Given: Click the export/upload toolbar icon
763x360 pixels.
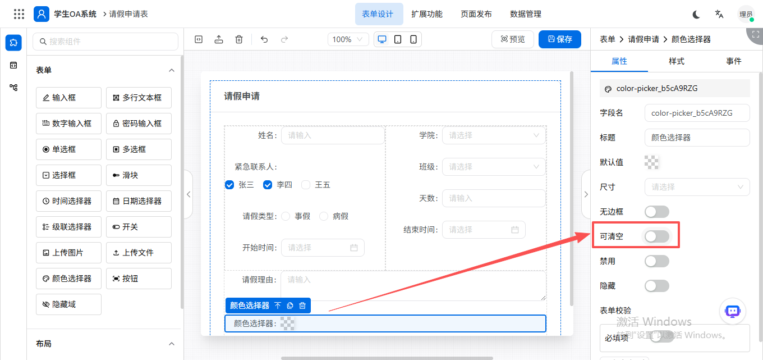Looking at the screenshot, I should (x=219, y=39).
